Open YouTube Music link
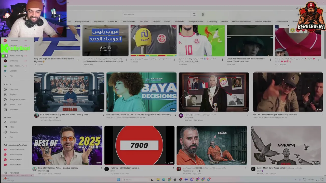This screenshot has width=326, height=183. [x=16, y=160]
